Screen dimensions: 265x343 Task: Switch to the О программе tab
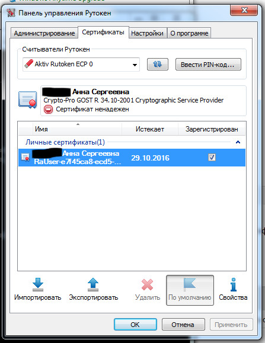click(x=189, y=33)
